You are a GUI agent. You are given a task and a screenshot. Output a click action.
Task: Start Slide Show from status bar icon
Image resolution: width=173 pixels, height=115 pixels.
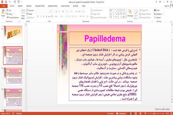(145, 114)
